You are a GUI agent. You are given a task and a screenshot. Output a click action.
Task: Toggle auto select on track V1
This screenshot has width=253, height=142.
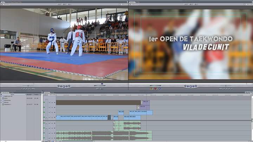point(54,117)
